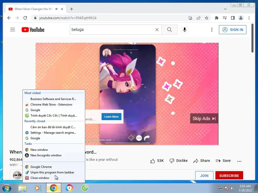This screenshot has height=193, width=258.
Task: Share the video
Action: tap(202, 161)
